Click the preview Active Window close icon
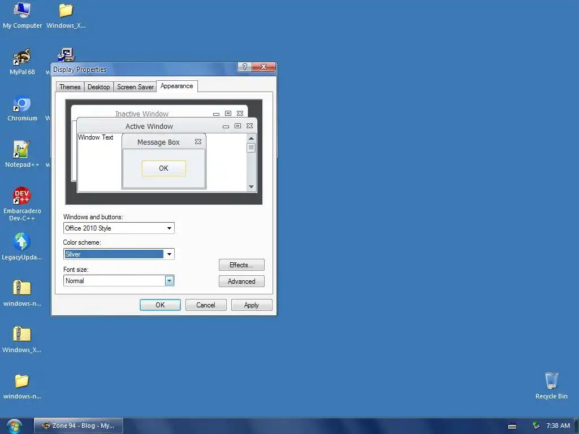This screenshot has width=579, height=434. 249,126
